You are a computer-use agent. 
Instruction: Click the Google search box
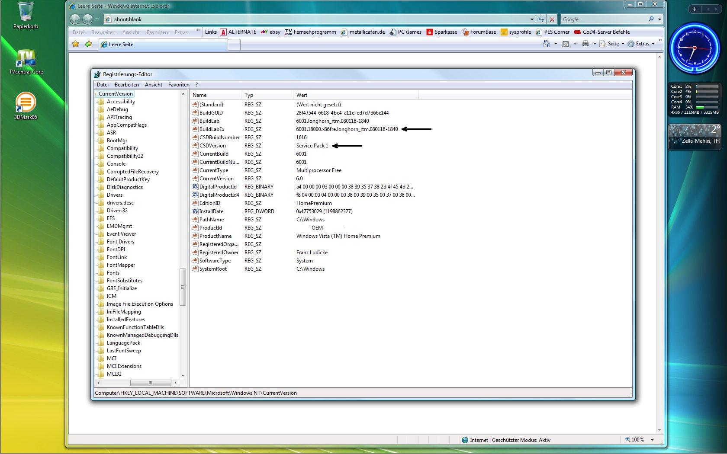[x=604, y=19]
